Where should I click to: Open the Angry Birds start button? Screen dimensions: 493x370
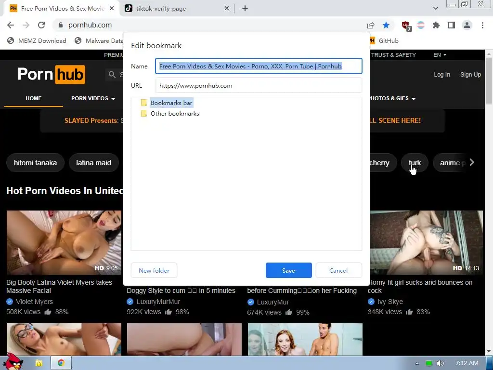14,362
